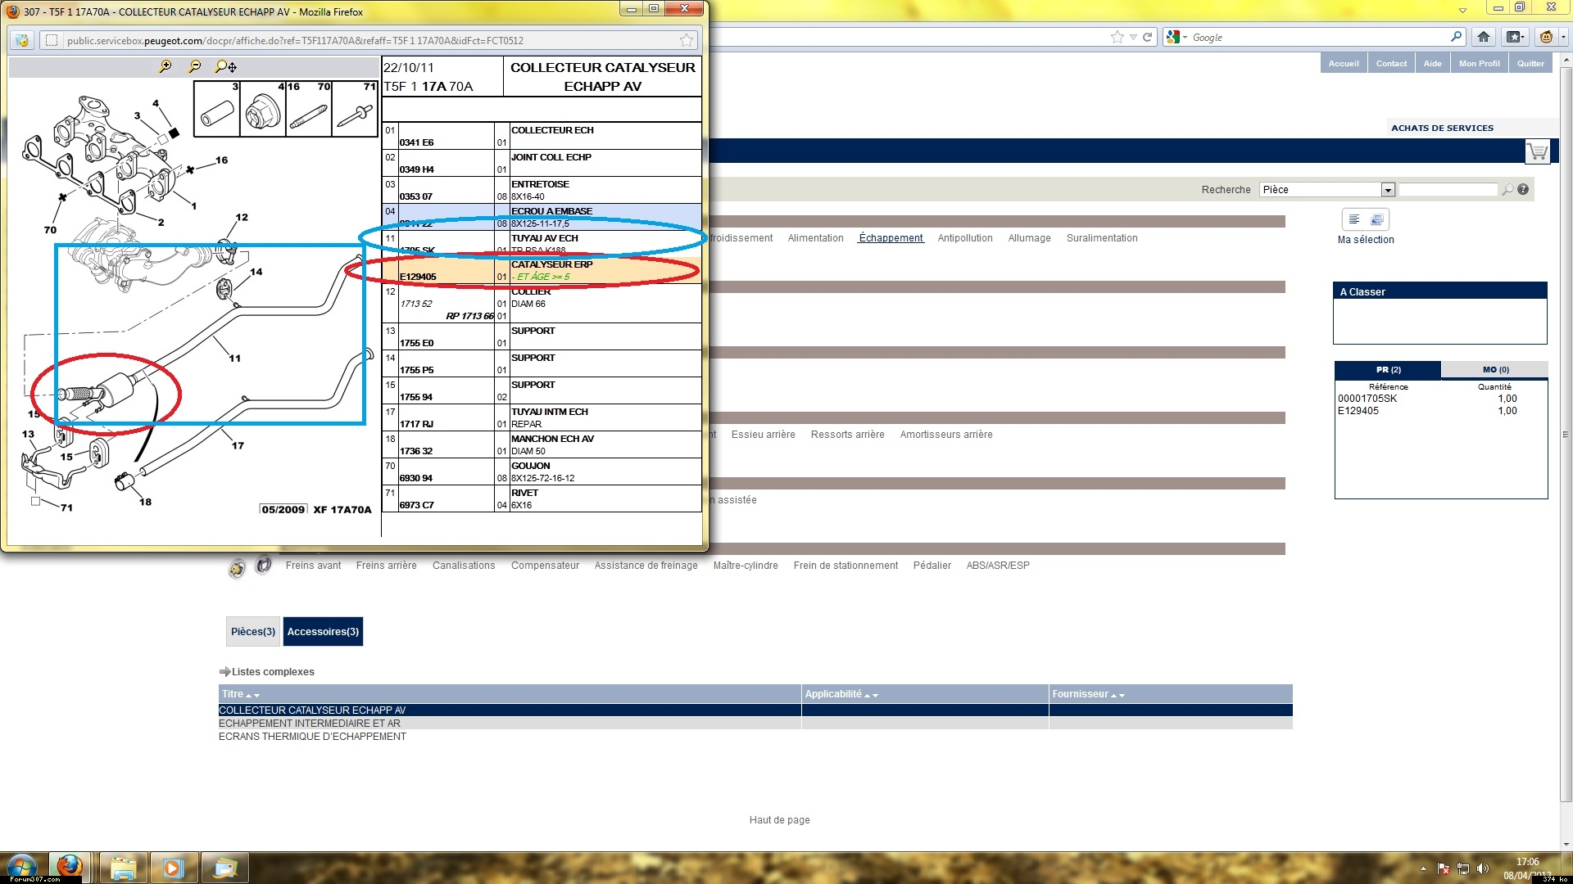Image resolution: width=1573 pixels, height=884 pixels.
Task: Show Ma sélection as image view
Action: pos(1377,219)
